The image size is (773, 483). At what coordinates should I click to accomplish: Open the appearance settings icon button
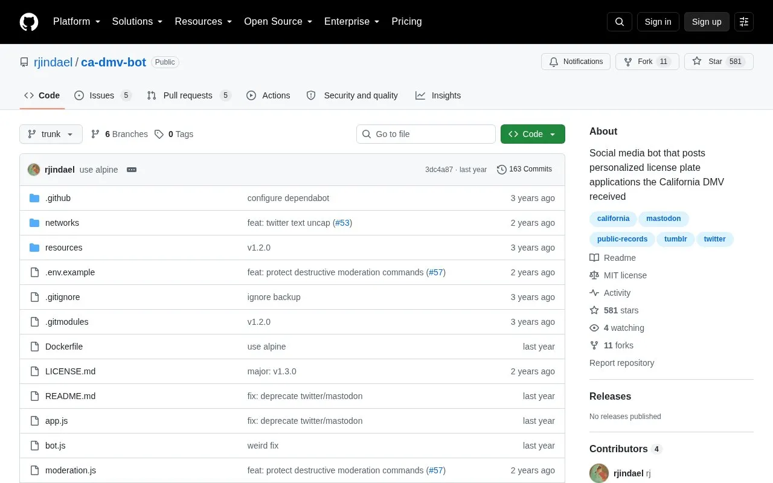744,22
